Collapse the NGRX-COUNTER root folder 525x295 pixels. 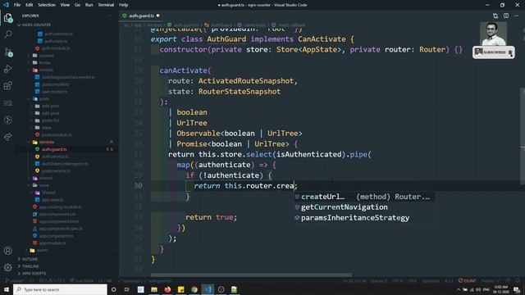pos(36,25)
